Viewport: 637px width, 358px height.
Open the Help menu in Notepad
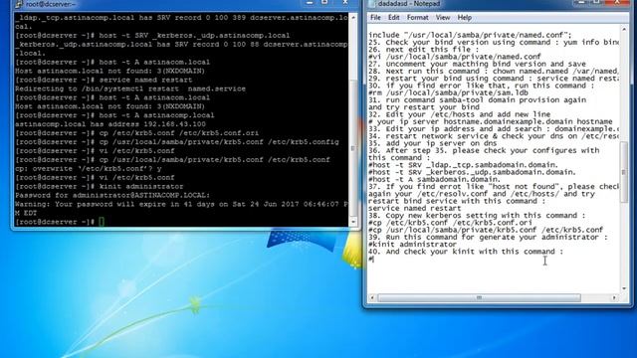click(x=465, y=18)
